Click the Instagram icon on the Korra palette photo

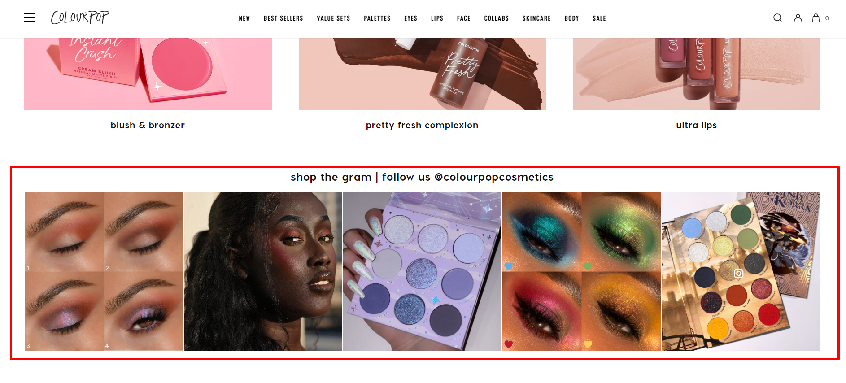[x=738, y=273]
